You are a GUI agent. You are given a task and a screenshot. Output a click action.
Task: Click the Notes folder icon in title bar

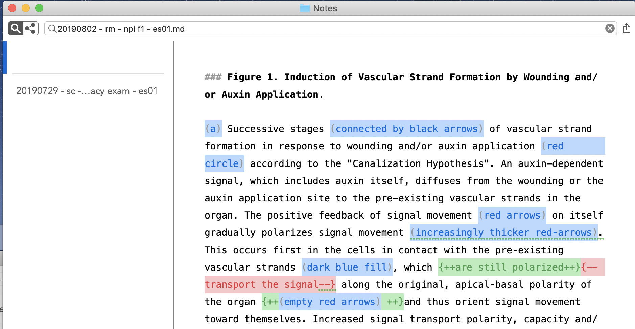305,8
